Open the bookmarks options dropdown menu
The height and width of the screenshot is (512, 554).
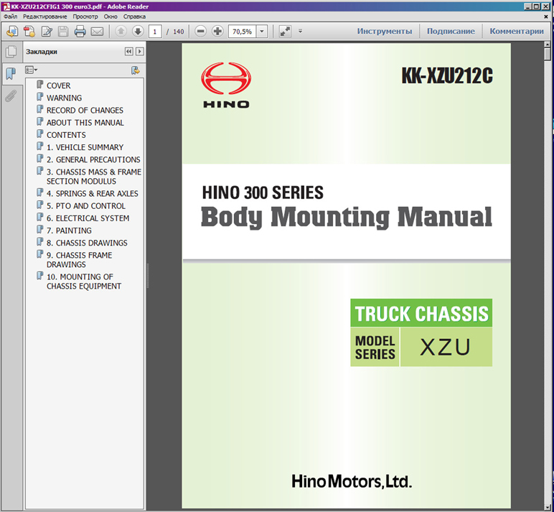31,70
